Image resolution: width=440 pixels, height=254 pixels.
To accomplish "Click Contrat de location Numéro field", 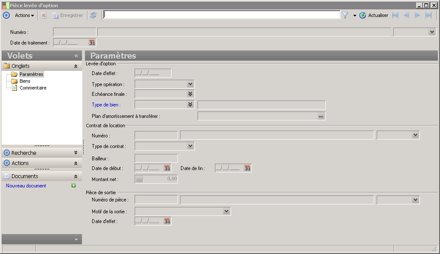I will (x=156, y=135).
